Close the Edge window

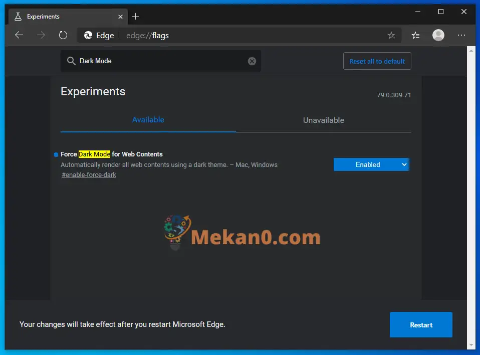[464, 12]
